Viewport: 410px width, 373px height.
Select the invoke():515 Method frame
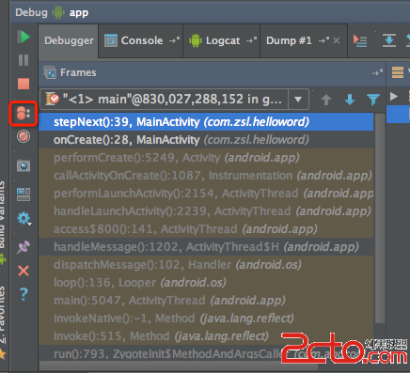(x=206, y=336)
